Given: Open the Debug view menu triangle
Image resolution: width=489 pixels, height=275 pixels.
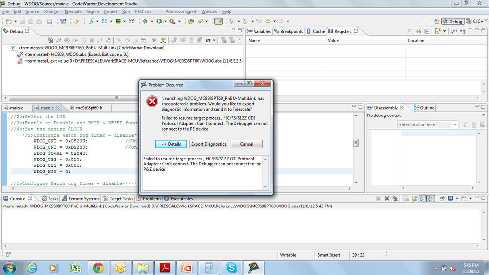Looking at the screenshot, I should [x=240, y=39].
